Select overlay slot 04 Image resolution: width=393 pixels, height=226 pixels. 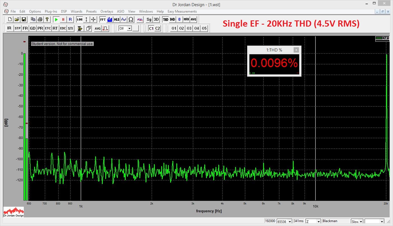197,28
